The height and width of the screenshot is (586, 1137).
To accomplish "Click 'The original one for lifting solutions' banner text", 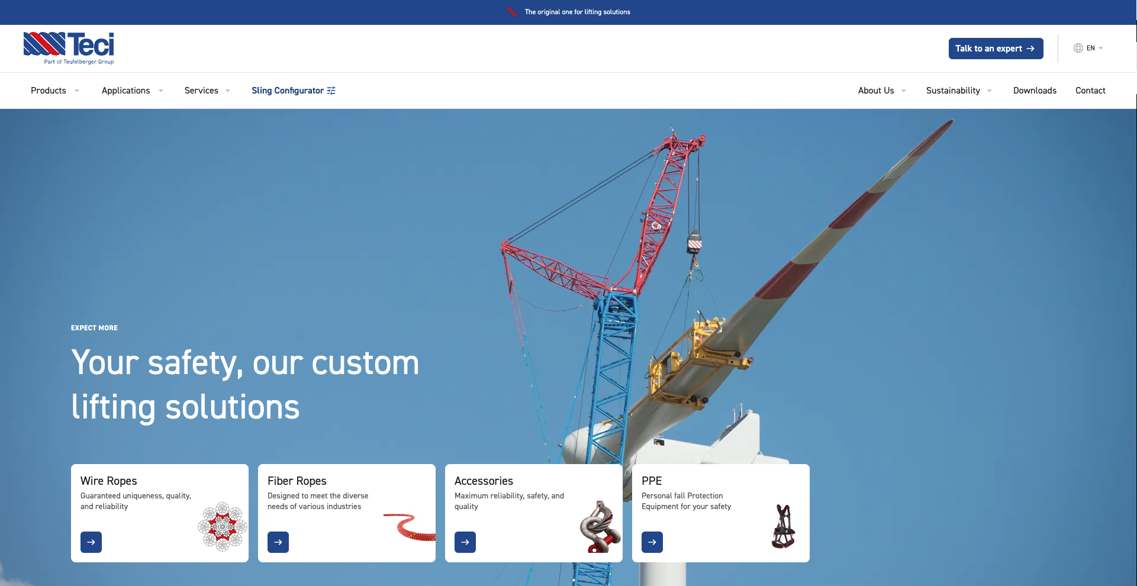I will tap(578, 12).
